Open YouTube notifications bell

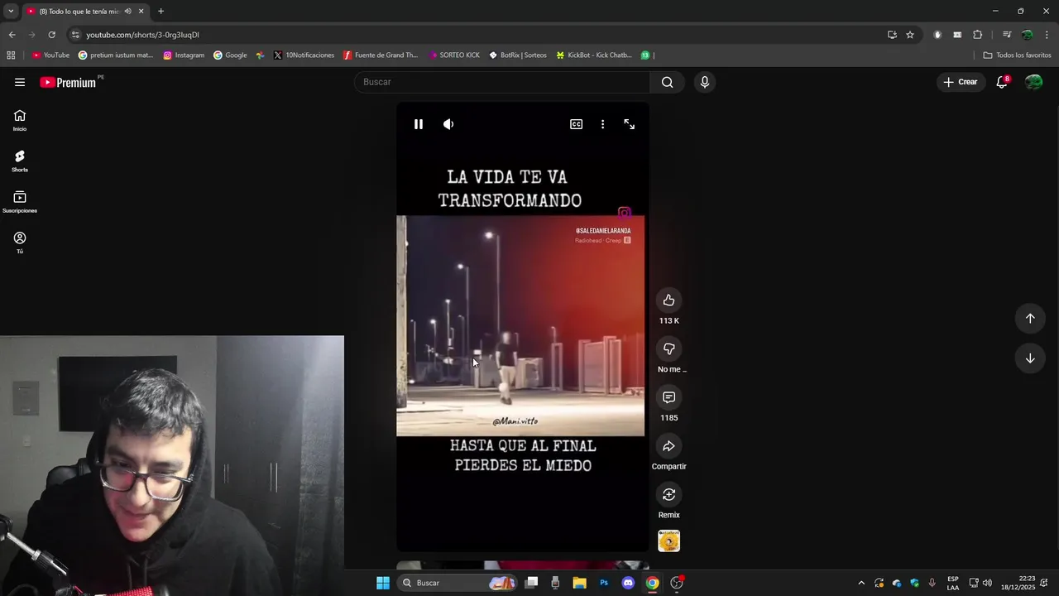coord(1002,82)
